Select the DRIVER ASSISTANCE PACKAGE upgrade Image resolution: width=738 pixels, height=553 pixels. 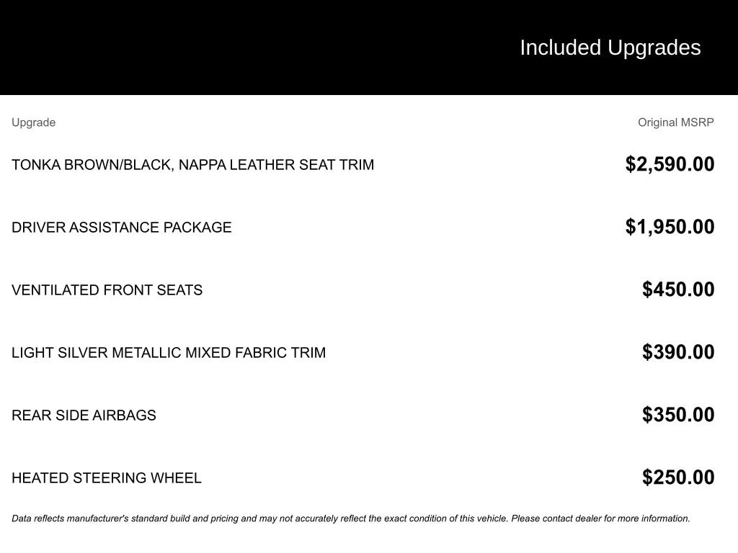pyautogui.click(x=122, y=228)
